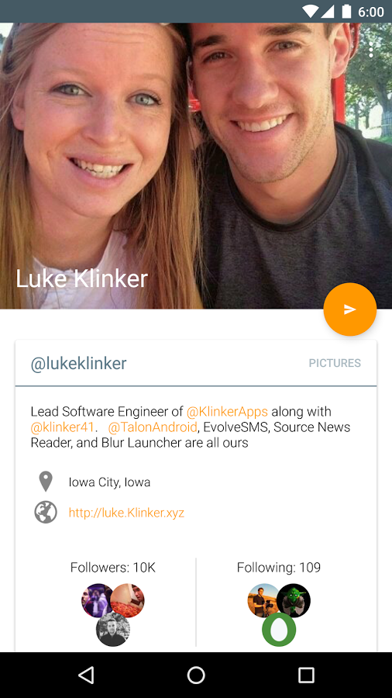Tap the @lukeklinker handle header
This screenshot has height=698, width=392.
tap(78, 363)
